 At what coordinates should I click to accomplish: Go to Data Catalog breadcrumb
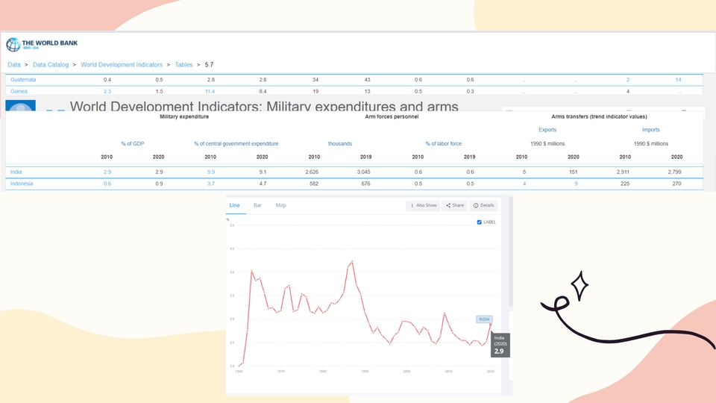[x=51, y=65]
